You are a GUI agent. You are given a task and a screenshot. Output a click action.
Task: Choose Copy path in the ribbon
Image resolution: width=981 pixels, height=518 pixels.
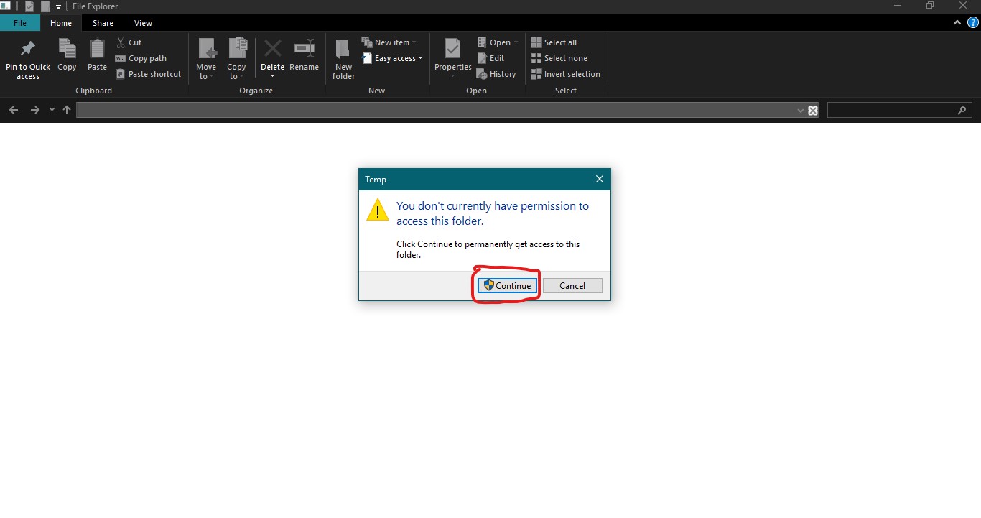(141, 58)
